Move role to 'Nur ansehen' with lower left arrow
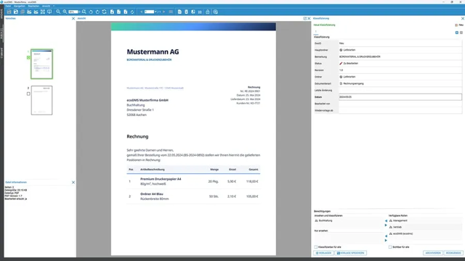465x261 pixels. point(386,236)
